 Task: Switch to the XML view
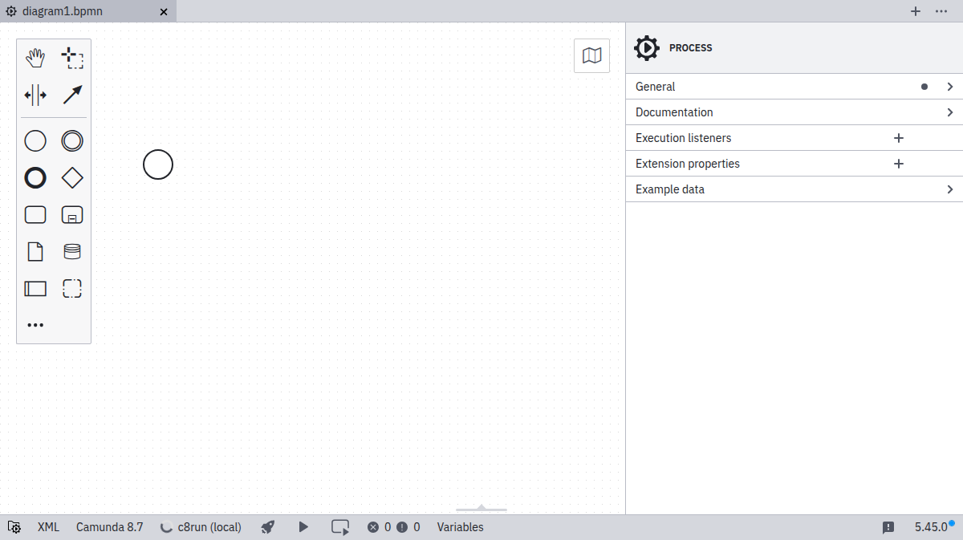point(48,527)
